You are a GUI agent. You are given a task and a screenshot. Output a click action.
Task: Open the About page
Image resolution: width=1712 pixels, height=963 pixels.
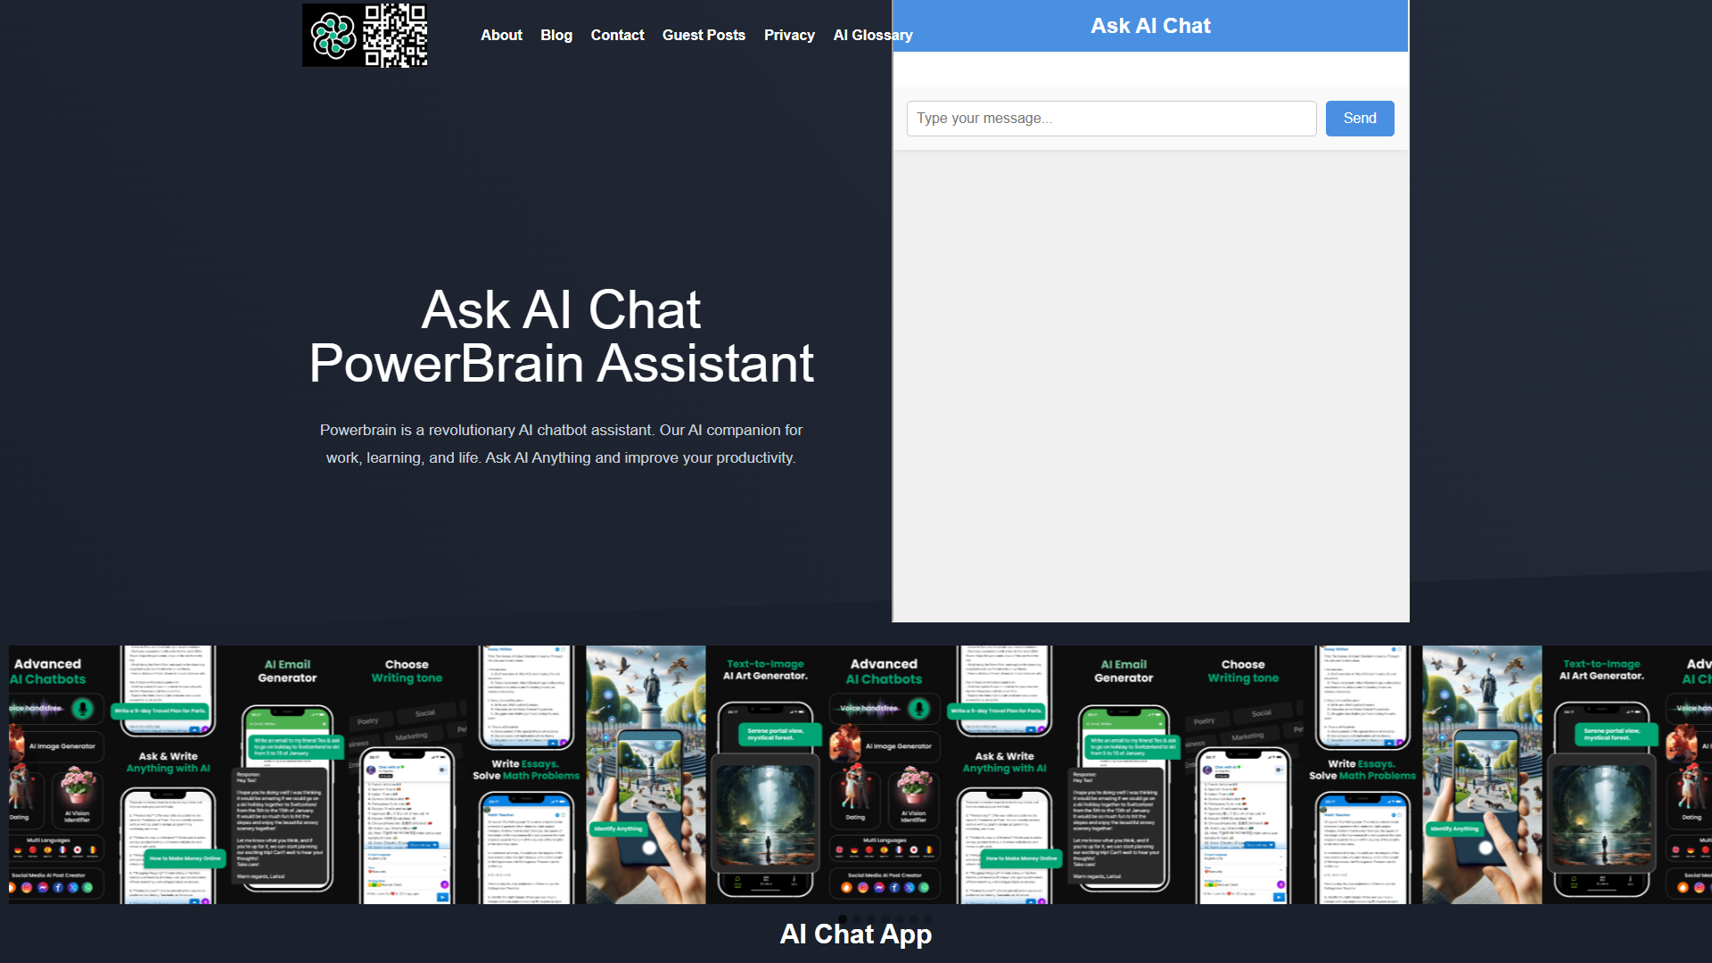click(x=501, y=36)
